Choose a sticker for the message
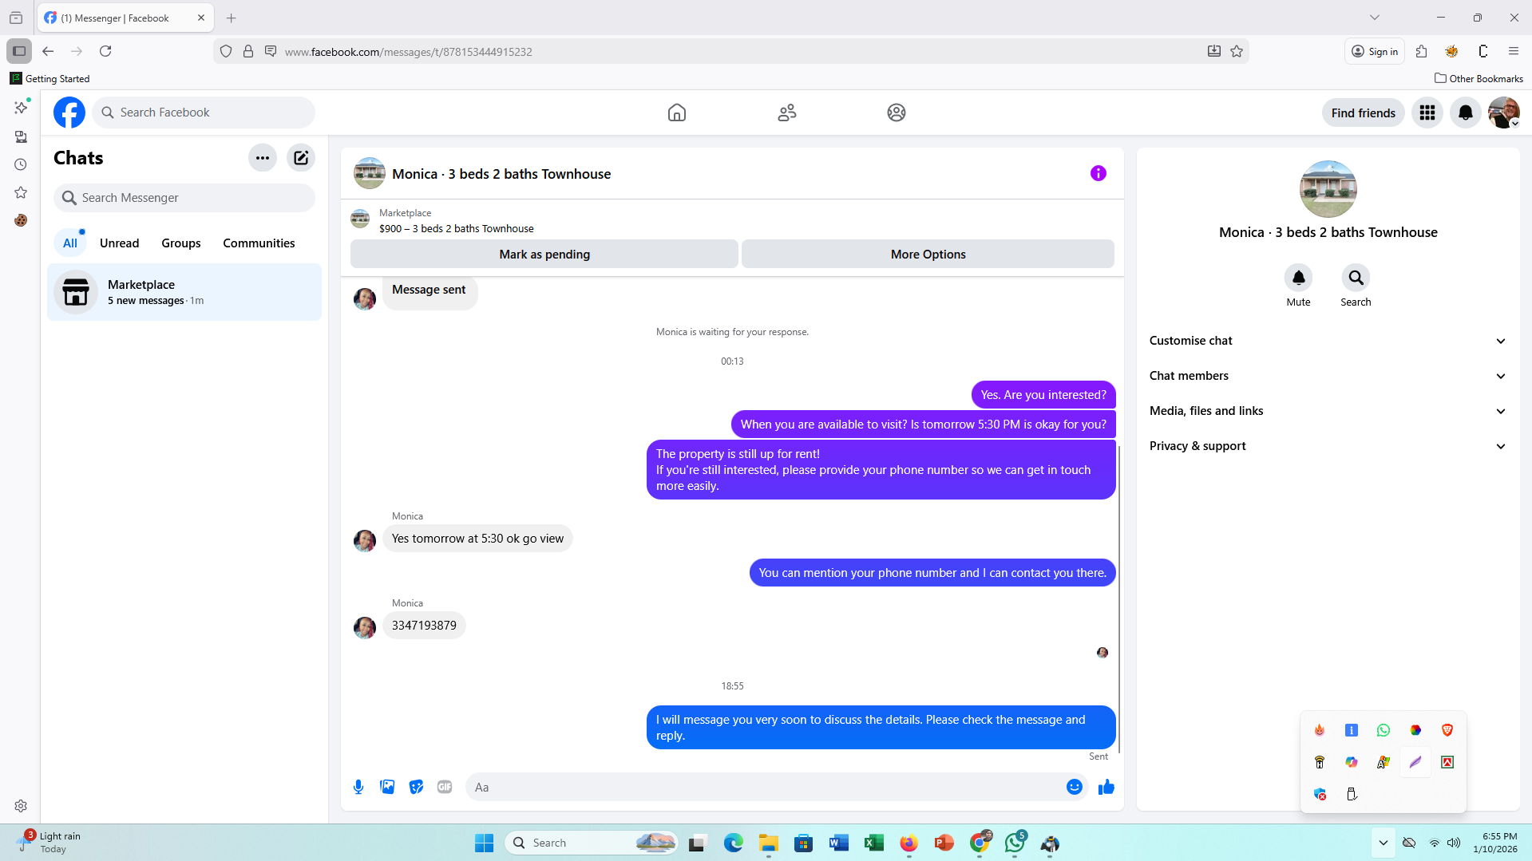1532x861 pixels. [416, 787]
